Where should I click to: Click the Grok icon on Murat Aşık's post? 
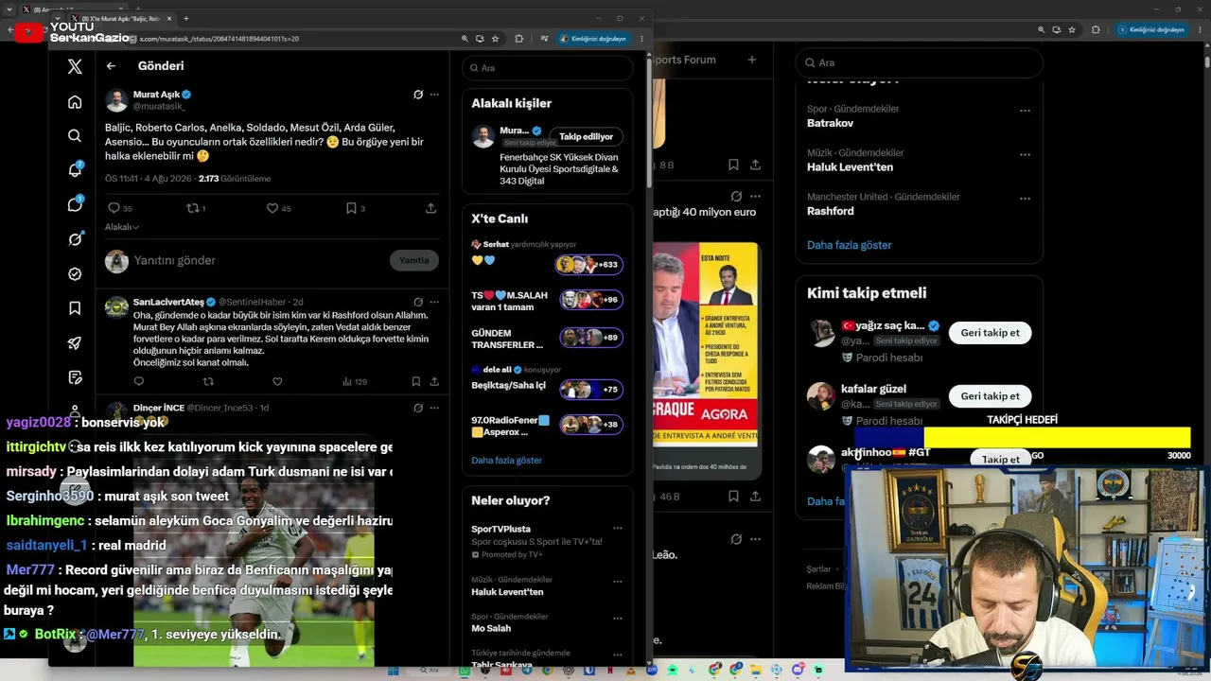click(418, 95)
